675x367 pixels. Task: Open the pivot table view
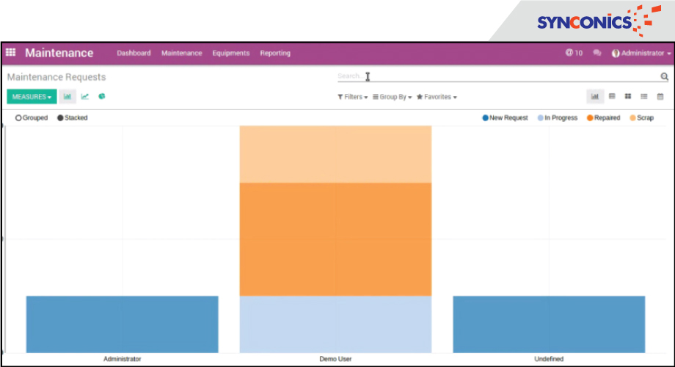point(612,96)
